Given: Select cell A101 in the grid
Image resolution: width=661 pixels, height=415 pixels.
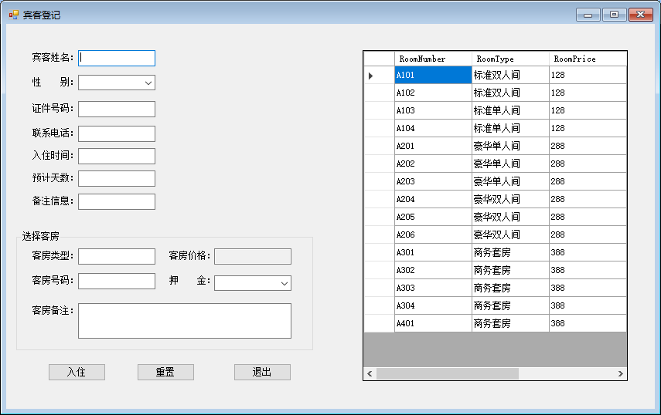Looking at the screenshot, I should pos(433,76).
